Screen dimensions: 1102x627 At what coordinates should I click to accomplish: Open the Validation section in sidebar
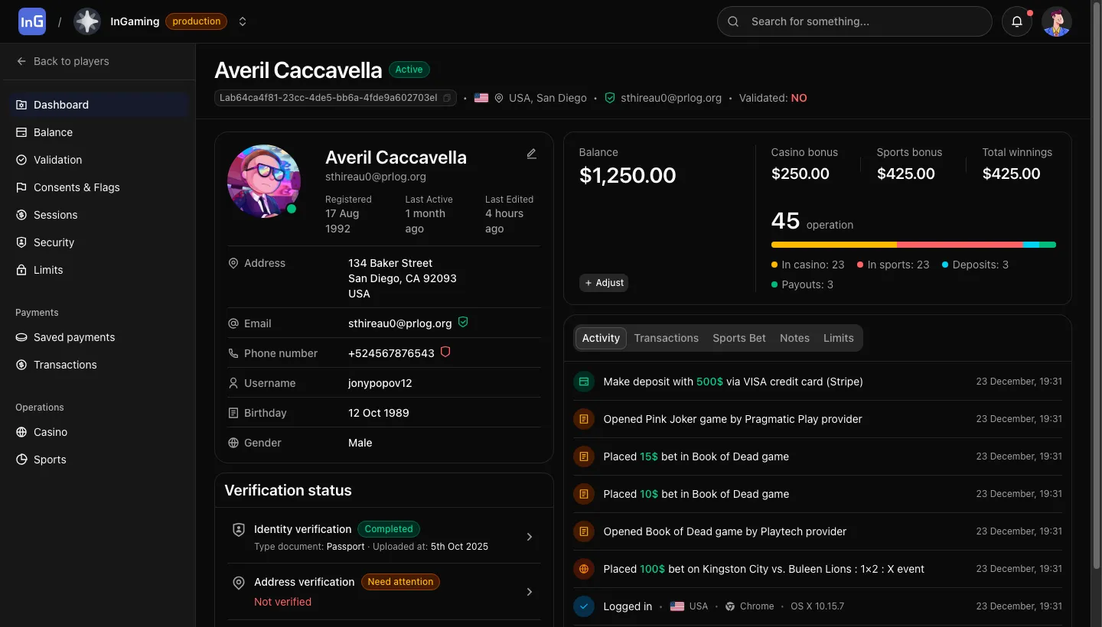click(x=57, y=160)
